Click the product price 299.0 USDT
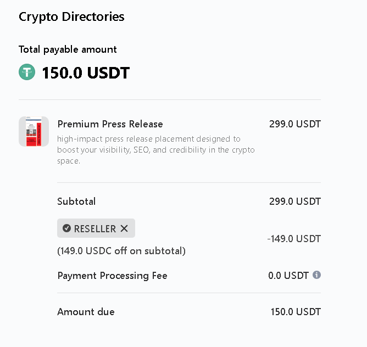The height and width of the screenshot is (347, 367). pyautogui.click(x=294, y=124)
